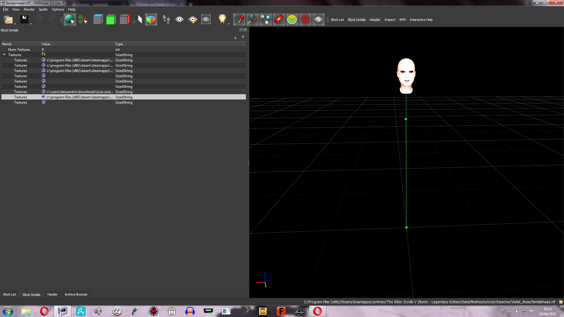Click the green cube view icon

(x=111, y=20)
